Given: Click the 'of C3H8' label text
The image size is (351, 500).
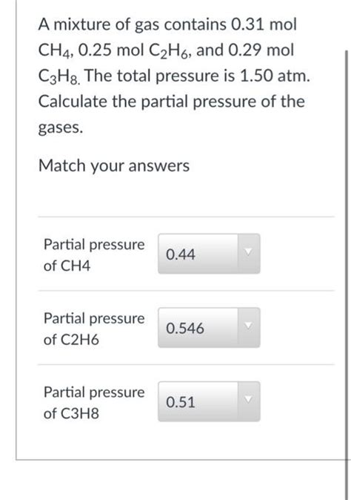Looking at the screenshot, I should point(71,413).
